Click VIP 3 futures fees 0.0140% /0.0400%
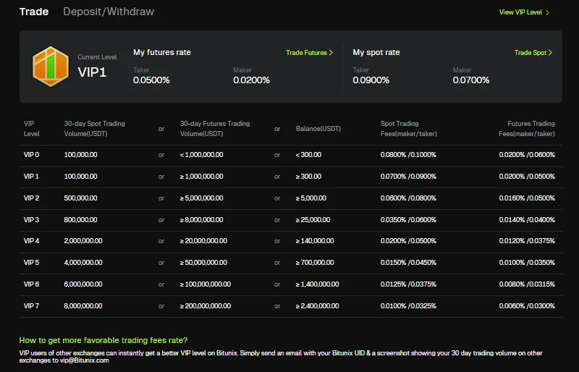 527,220
